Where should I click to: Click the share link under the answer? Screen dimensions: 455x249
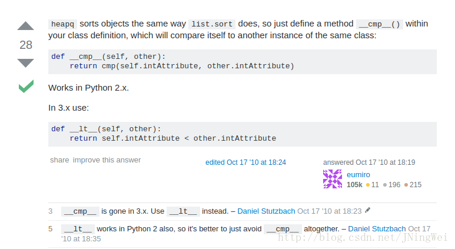click(59, 160)
